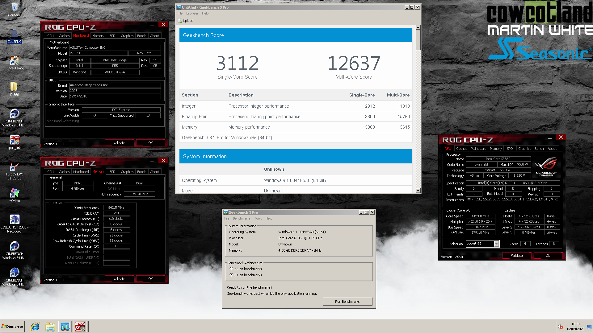Click BIOS Version 2003 field

tap(115, 91)
